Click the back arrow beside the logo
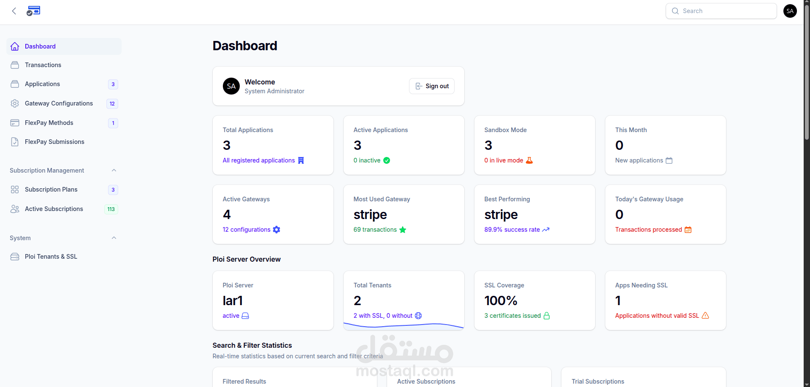810x387 pixels. 14,11
